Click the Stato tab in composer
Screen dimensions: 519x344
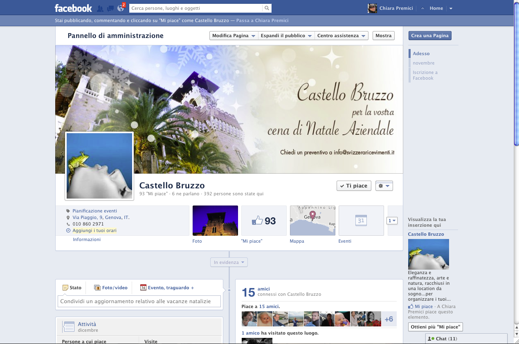(72, 288)
